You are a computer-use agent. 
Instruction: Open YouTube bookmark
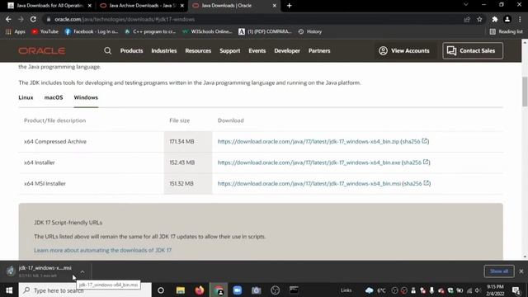click(x=45, y=31)
